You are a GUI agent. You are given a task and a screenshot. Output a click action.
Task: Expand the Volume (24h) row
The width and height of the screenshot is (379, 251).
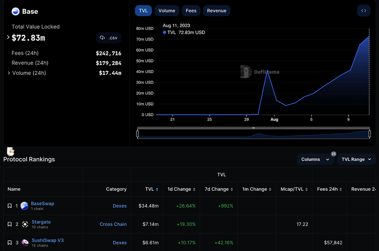click(9, 73)
